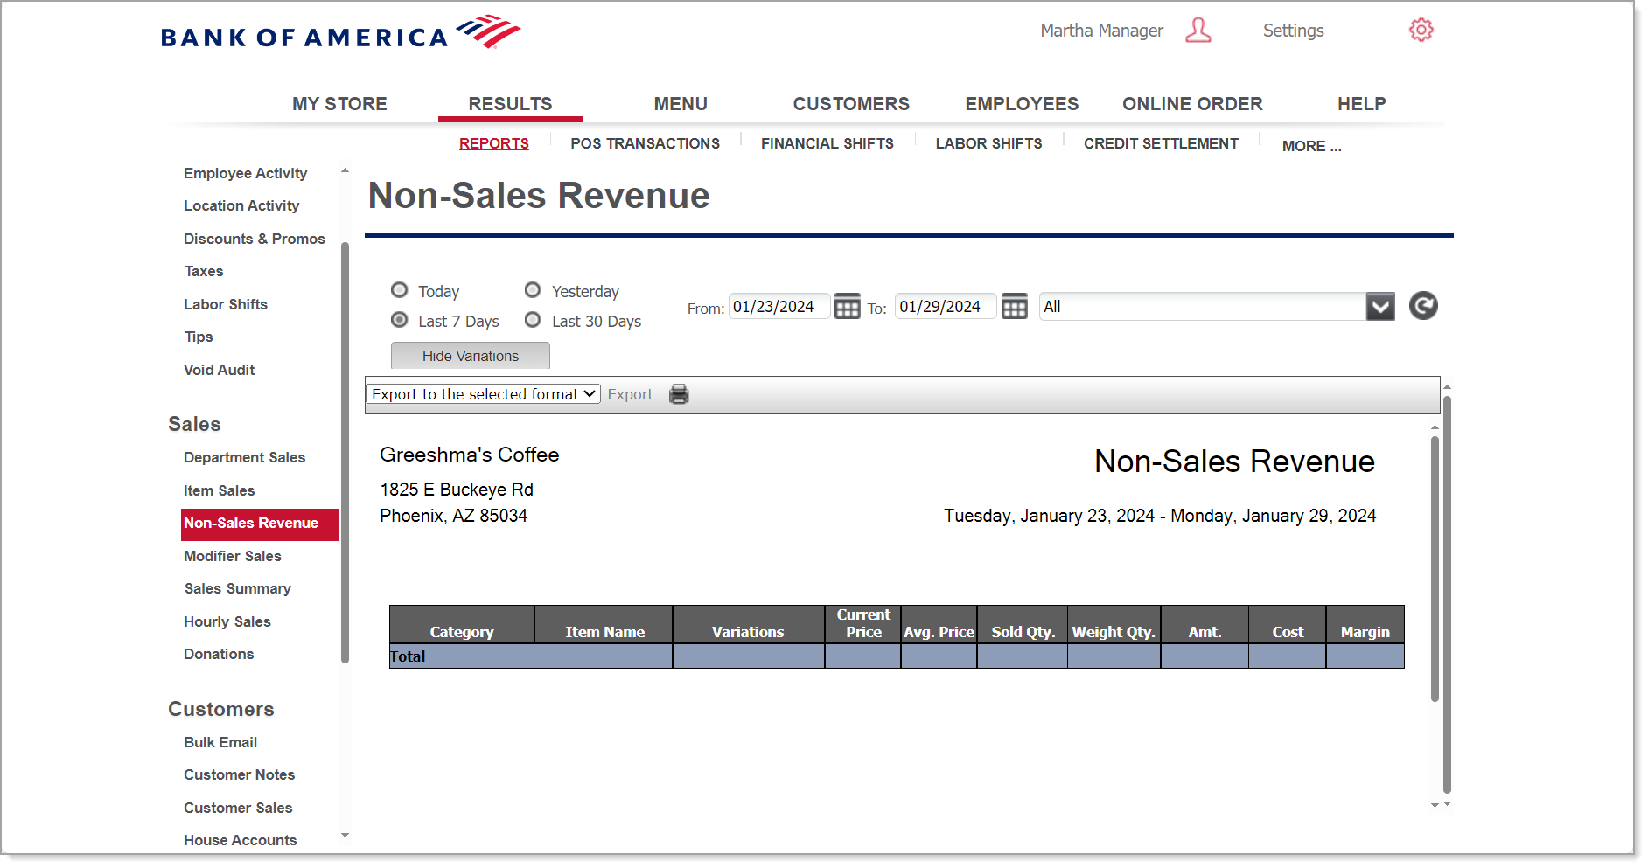Open the Settings gear icon
Image resolution: width=1648 pixels, height=868 pixels.
[1421, 31]
